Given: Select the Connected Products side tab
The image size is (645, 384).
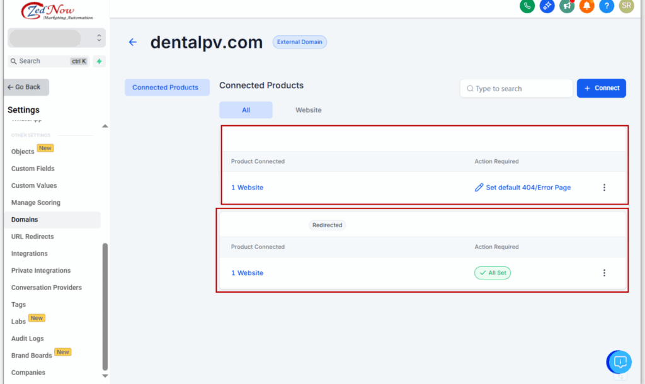Looking at the screenshot, I should click(x=167, y=87).
